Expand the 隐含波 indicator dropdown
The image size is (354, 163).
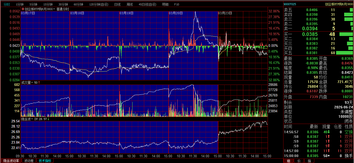pyautogui.click(x=27, y=119)
